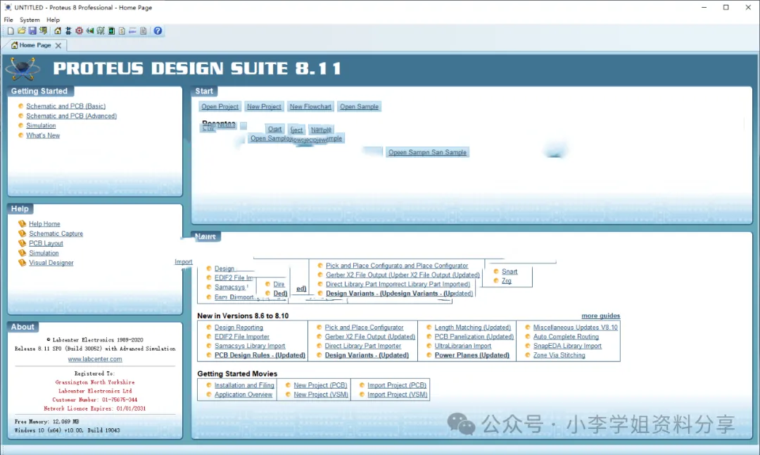Open the Gerber X2 File Output (Updated) guide

(370, 337)
